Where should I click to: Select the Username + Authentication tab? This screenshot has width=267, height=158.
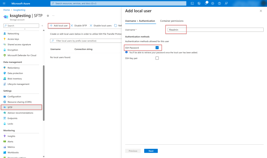pyautogui.click(x=140, y=21)
